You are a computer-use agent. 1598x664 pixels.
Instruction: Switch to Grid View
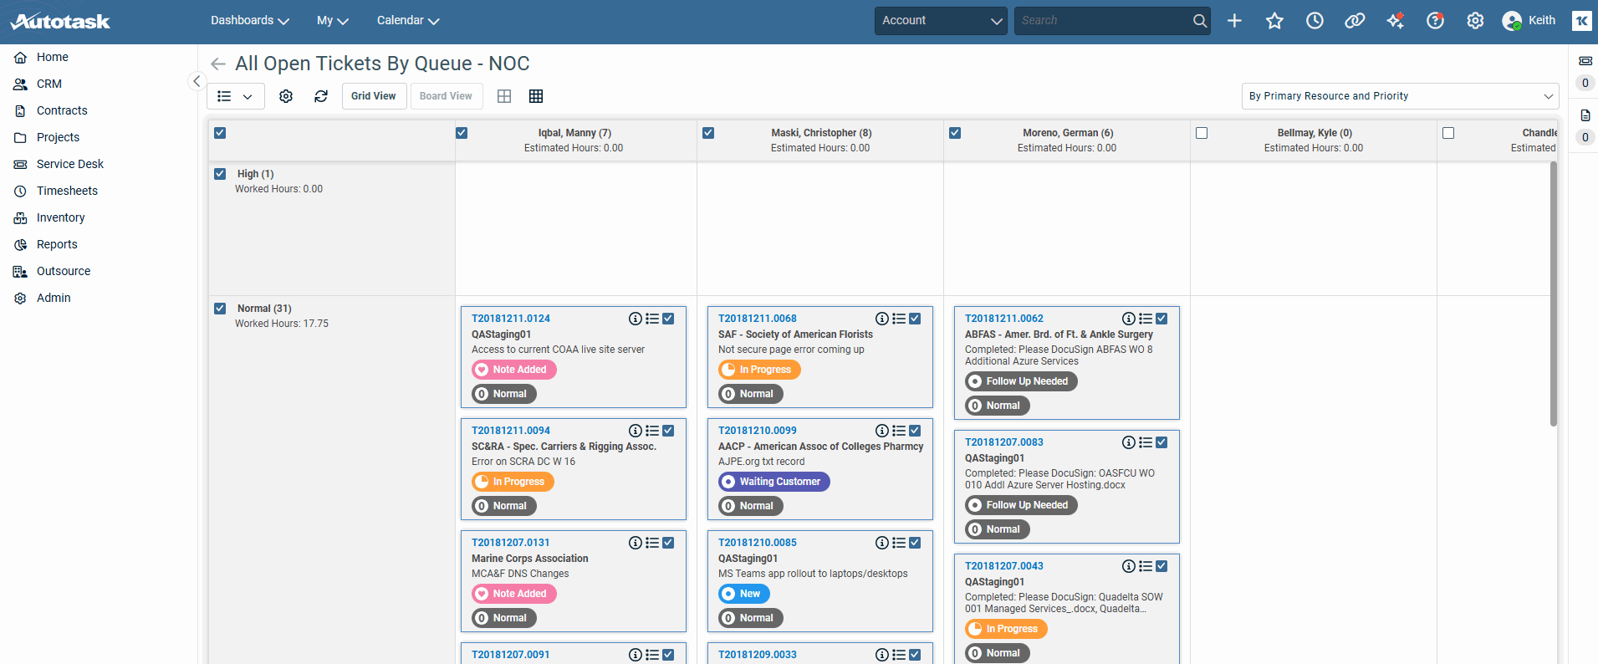point(374,96)
